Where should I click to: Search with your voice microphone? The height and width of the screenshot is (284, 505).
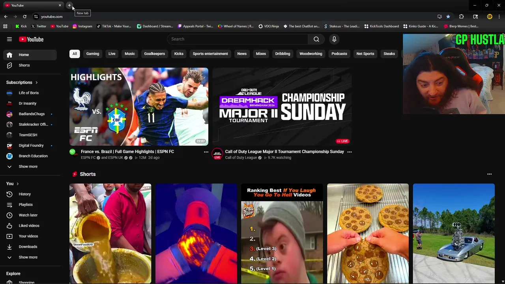coord(334,39)
